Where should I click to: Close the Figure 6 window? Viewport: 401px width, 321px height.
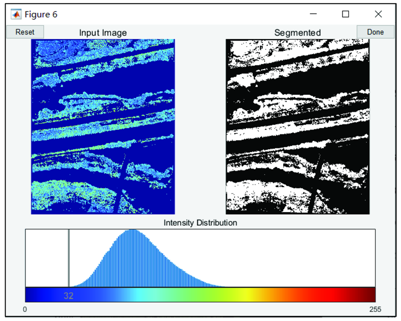378,14
